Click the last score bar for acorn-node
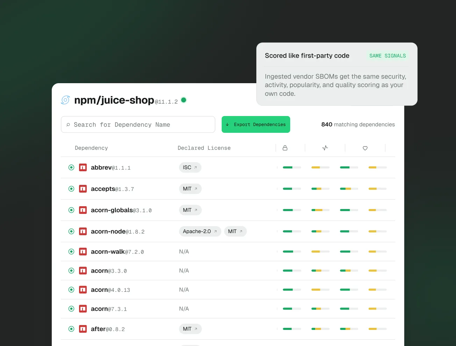Image resolution: width=456 pixels, height=346 pixels. pos(378,231)
